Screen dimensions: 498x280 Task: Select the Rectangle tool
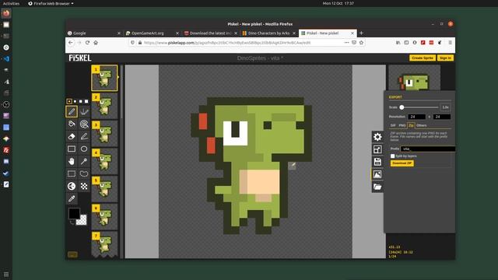72,149
